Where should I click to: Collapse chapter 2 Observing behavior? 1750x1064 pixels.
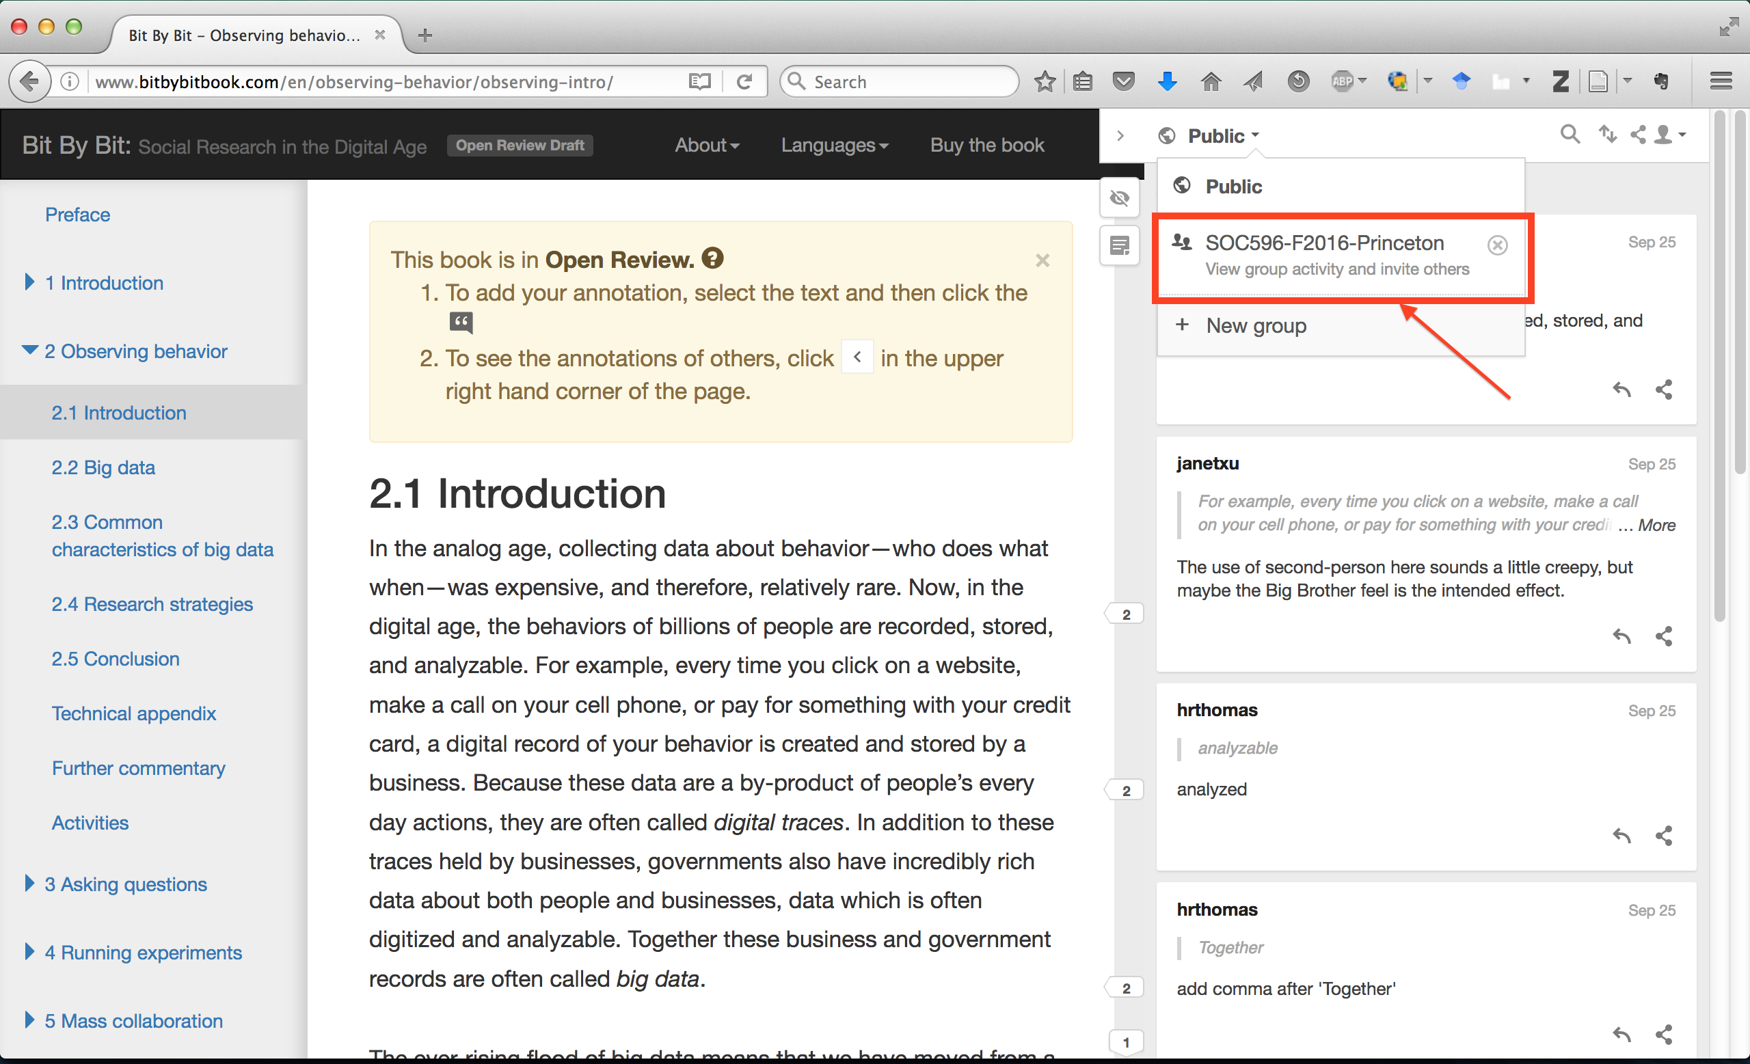(29, 351)
